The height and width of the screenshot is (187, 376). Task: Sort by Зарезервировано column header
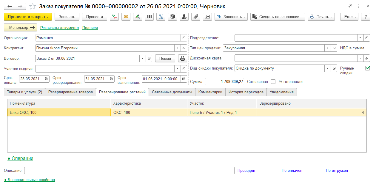pos(312,103)
